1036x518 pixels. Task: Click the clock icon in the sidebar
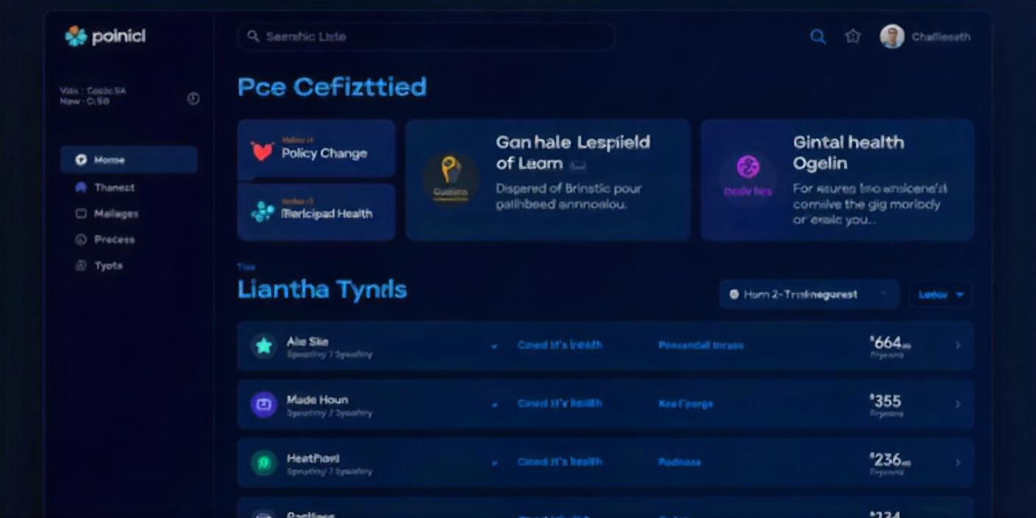click(194, 98)
